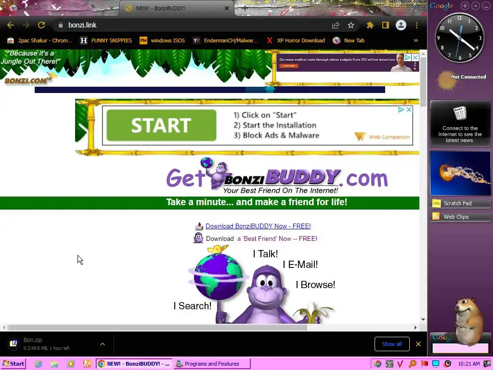Open the windows ISOS bookmark
Viewport: 493px width, 370px height.
(162, 40)
